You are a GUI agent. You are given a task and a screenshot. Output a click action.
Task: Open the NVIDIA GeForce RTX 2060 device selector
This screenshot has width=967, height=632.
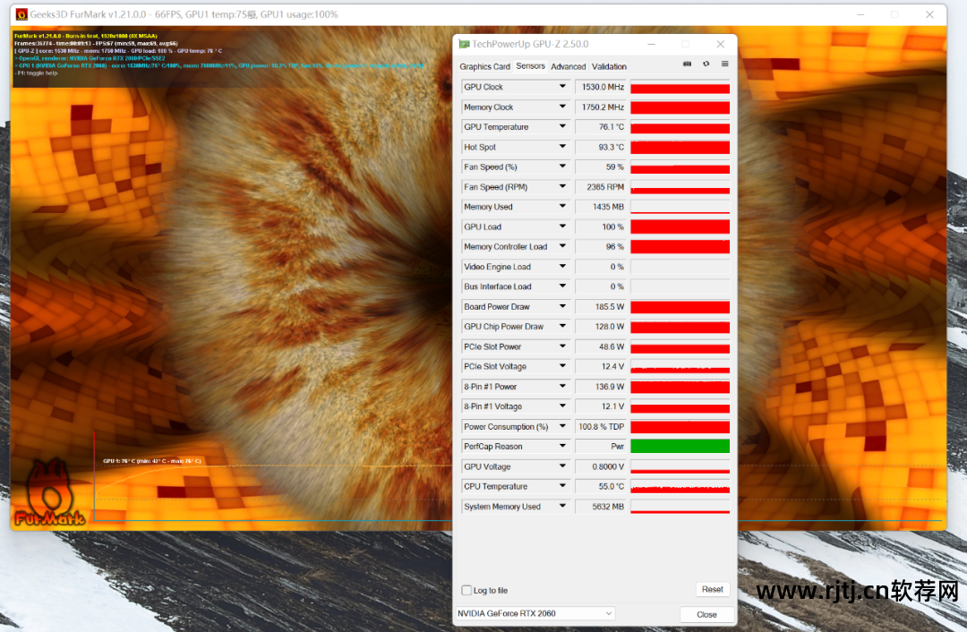click(535, 613)
